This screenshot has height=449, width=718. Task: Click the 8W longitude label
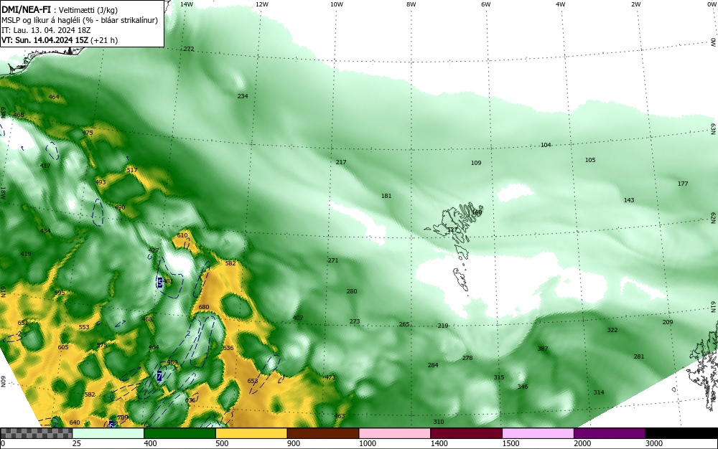[411, 4]
